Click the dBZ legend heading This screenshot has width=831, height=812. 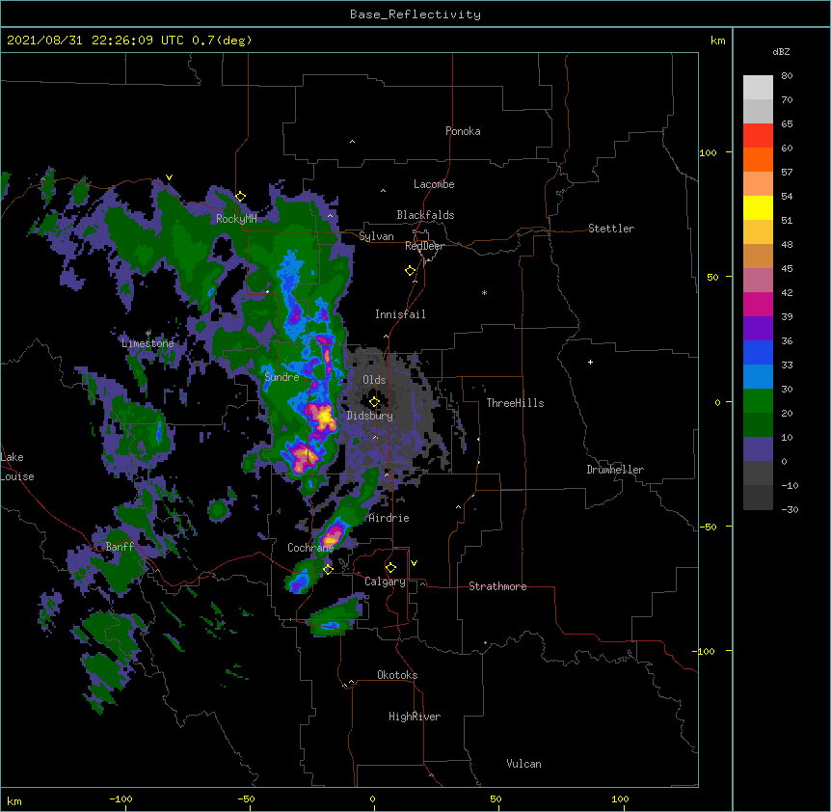[781, 52]
